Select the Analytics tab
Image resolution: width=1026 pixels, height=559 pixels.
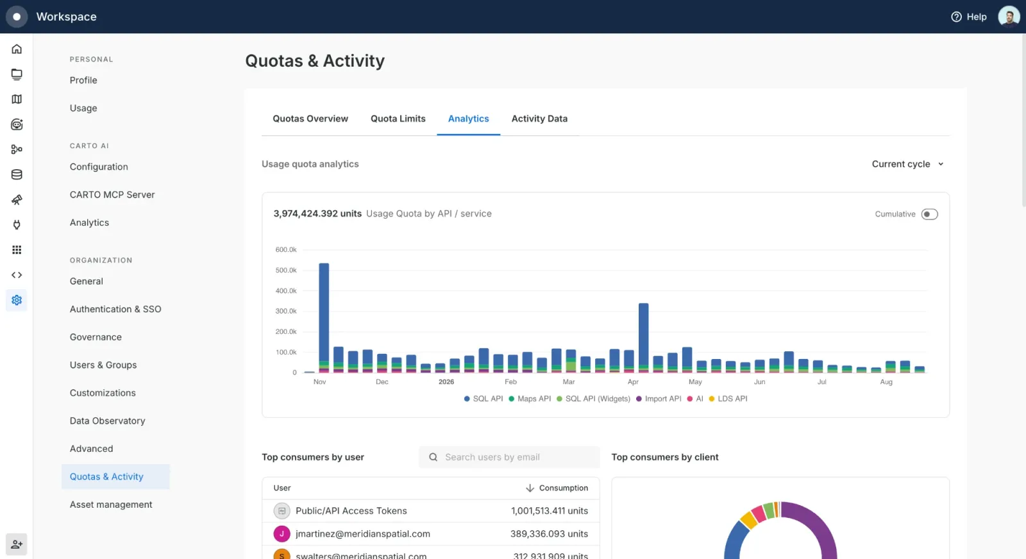coord(469,119)
